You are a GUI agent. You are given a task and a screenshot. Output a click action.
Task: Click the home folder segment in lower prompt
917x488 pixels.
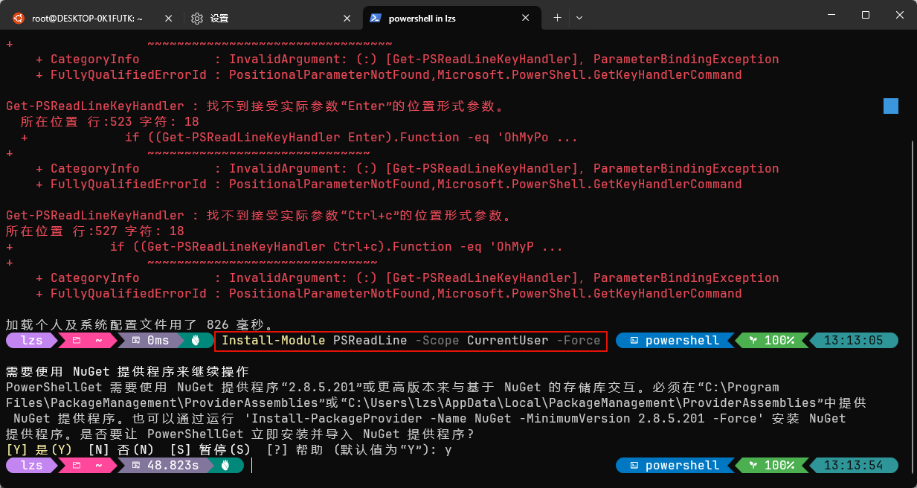point(88,466)
